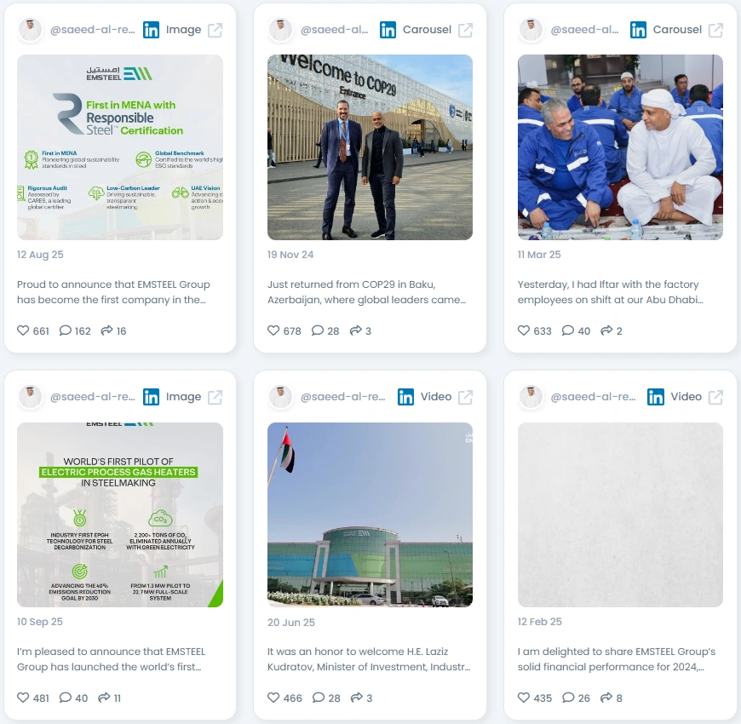Open blank video thumbnail from 12 Feb 25
Image resolution: width=741 pixels, height=724 pixels.
621,514
